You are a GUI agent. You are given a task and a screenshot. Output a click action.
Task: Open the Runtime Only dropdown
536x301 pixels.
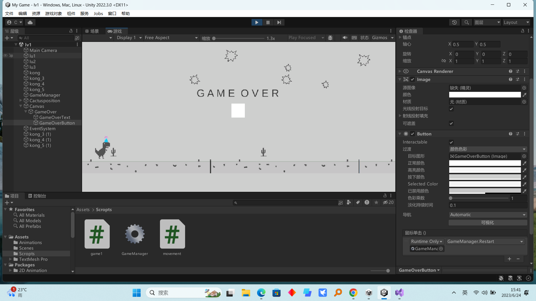point(427,242)
